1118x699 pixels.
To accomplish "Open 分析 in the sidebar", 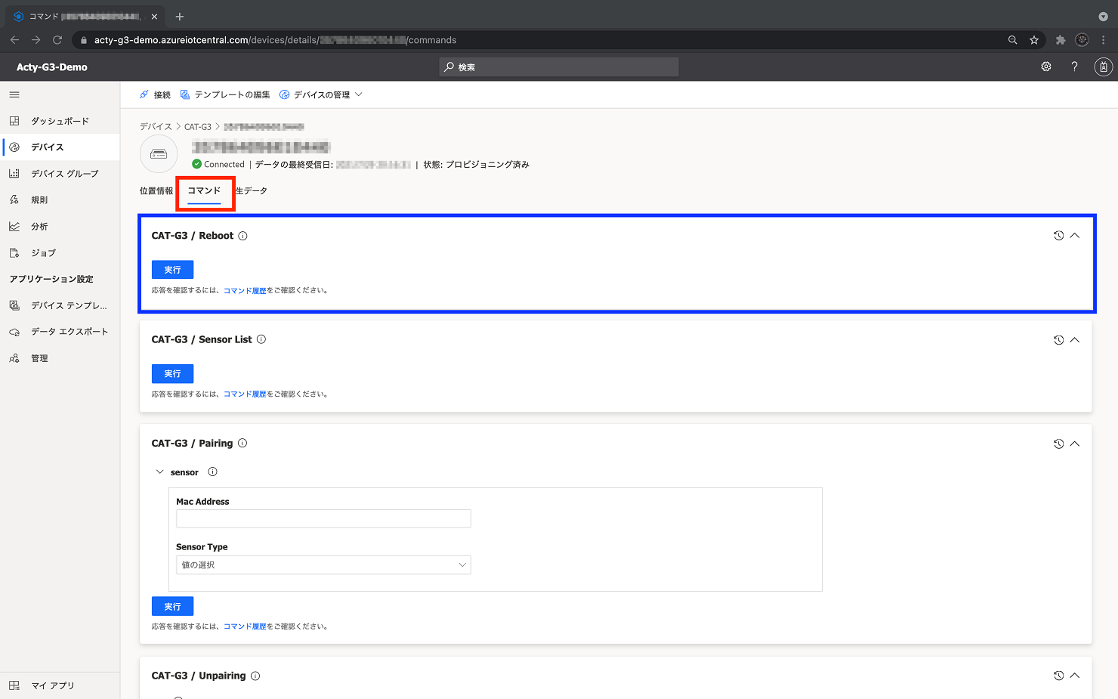I will coord(60,227).
